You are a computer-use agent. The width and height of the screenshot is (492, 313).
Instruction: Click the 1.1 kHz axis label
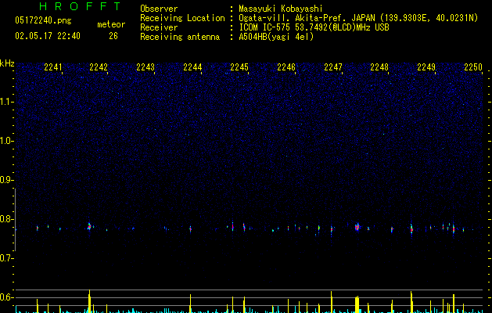tap(7, 102)
